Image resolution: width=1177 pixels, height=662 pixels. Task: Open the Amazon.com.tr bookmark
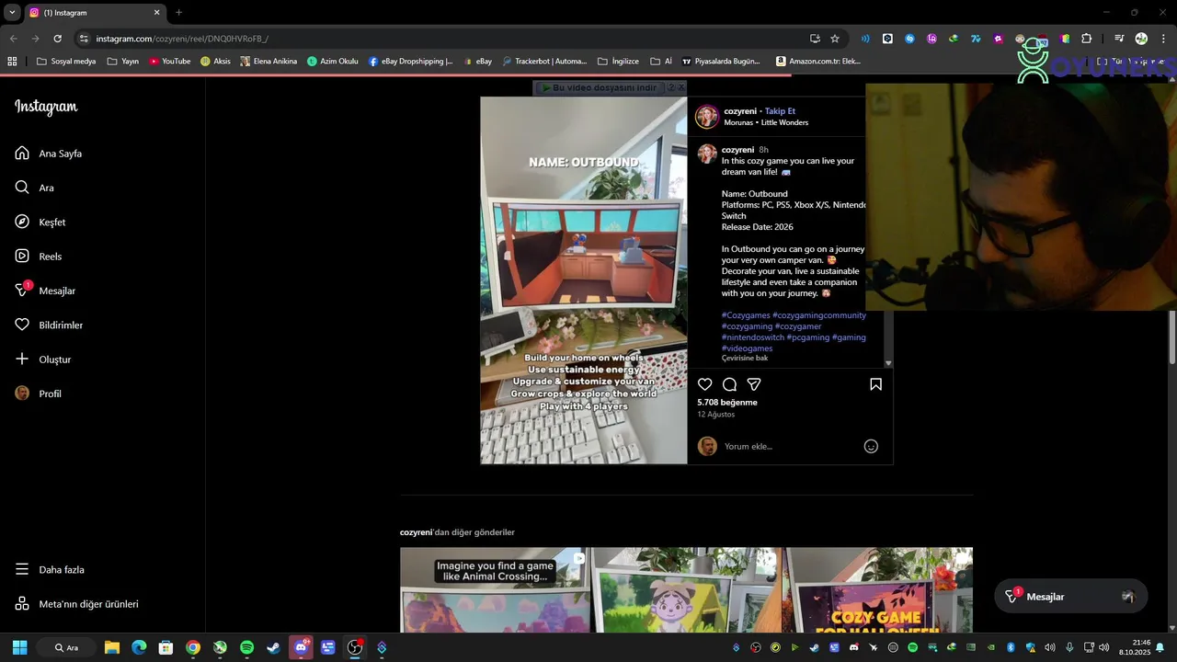pos(818,62)
